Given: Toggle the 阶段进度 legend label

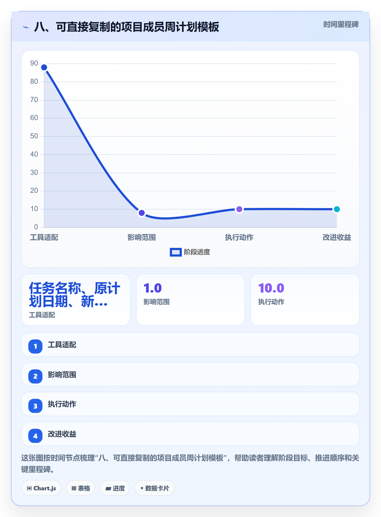Looking at the screenshot, I should [197, 252].
